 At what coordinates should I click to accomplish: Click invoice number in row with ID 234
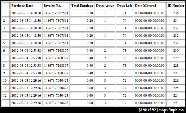pyautogui.click(x=56, y=21)
